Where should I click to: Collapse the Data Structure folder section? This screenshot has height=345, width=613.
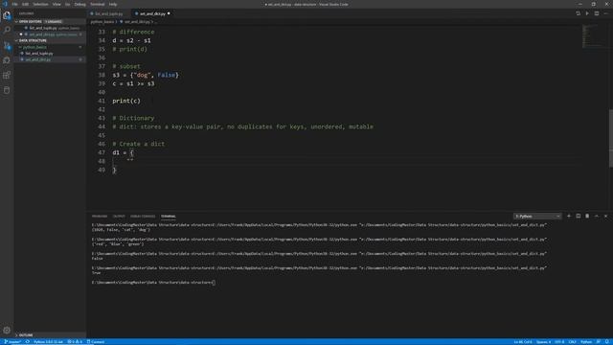pyautogui.click(x=33, y=40)
